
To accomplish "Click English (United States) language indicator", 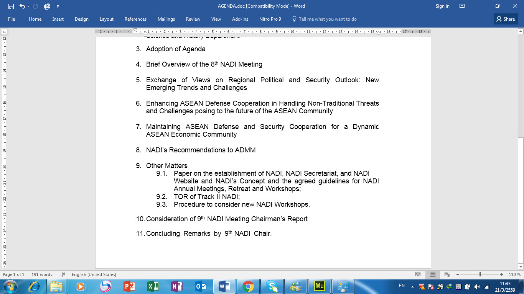I will click(94, 274).
